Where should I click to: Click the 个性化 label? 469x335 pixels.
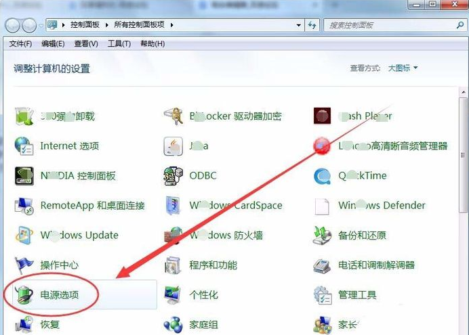click(x=204, y=294)
